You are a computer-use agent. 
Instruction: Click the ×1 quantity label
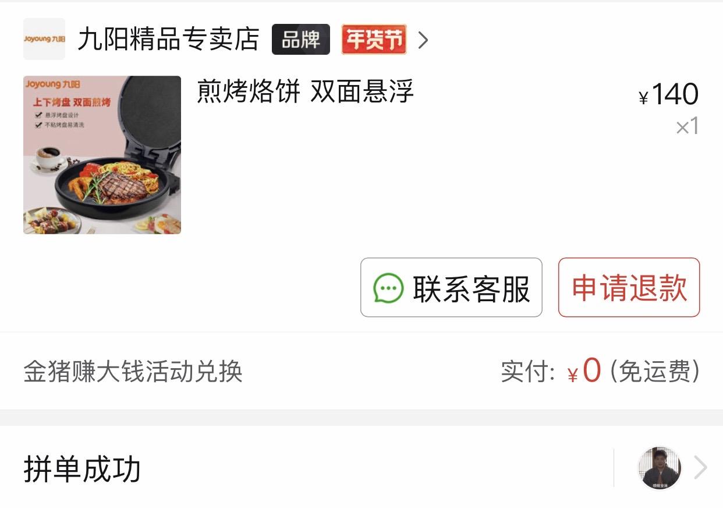point(687,126)
